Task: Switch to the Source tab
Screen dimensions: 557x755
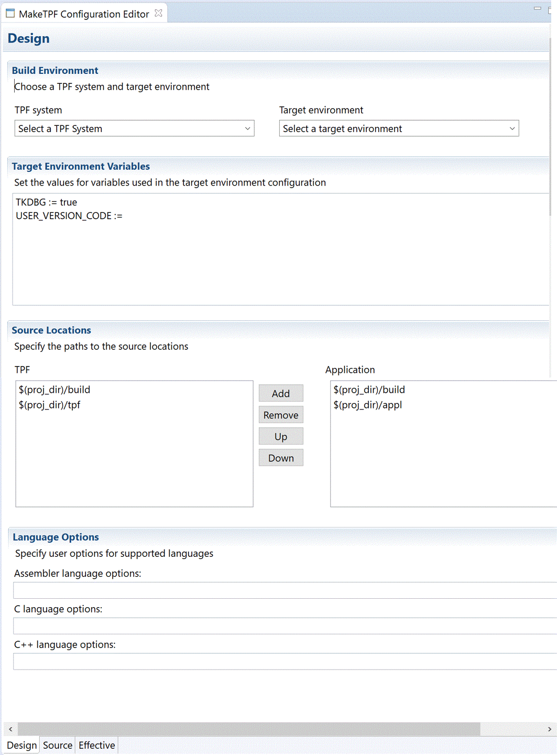Action: [58, 745]
